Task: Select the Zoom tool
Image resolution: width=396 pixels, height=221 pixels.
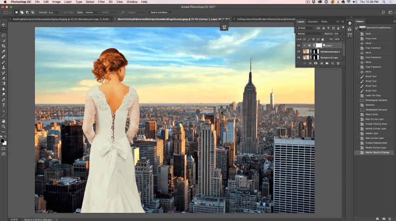Action: [4, 126]
